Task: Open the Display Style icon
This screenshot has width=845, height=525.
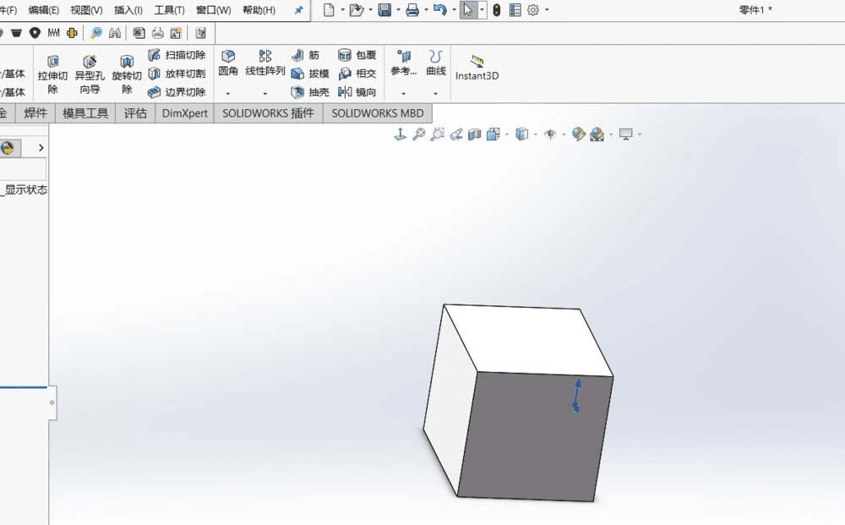Action: (x=521, y=134)
